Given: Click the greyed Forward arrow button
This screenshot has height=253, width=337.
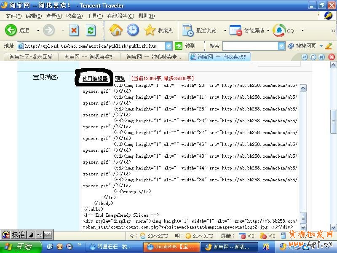Looking at the screenshot, I should click(x=49, y=30).
